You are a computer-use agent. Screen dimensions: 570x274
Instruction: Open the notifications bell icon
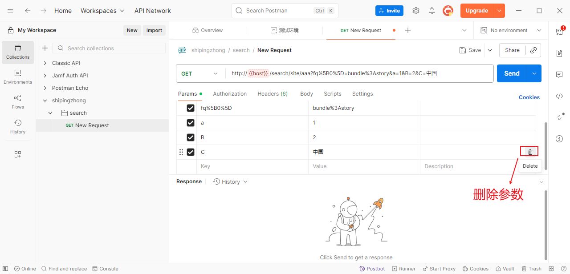[x=432, y=11]
